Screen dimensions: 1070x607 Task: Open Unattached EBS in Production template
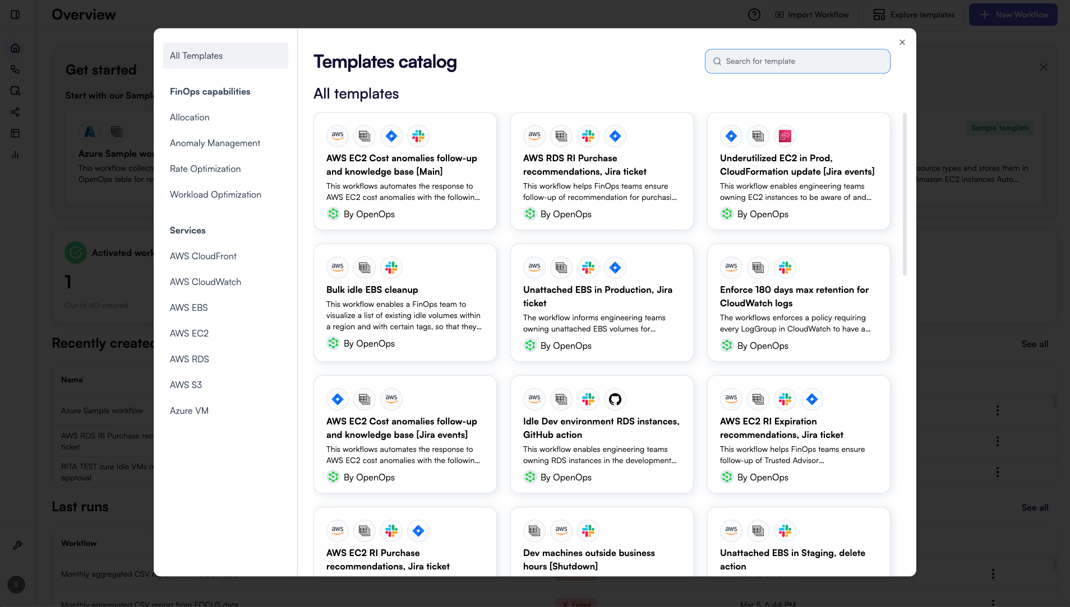pos(602,302)
